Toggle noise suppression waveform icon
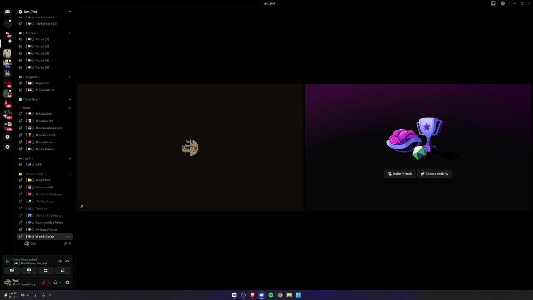 pyautogui.click(x=60, y=261)
